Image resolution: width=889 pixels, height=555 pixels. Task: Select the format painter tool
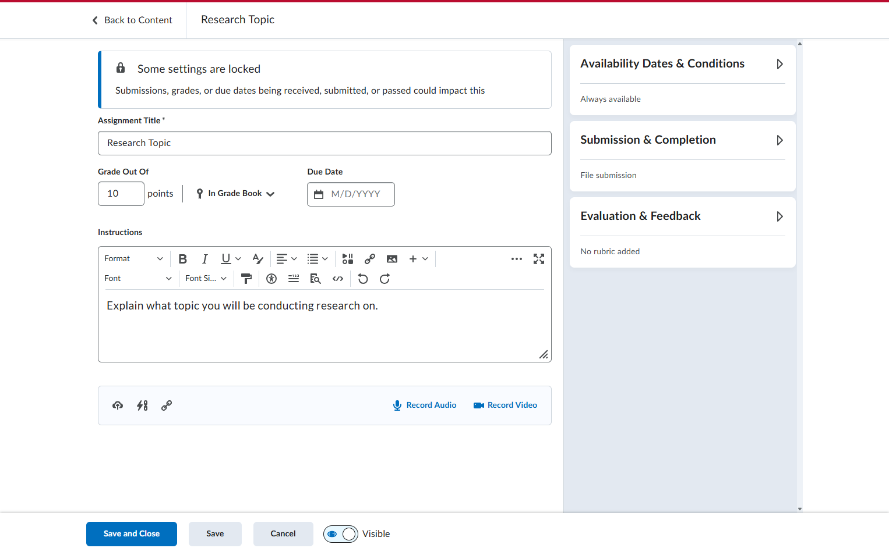pyautogui.click(x=246, y=279)
